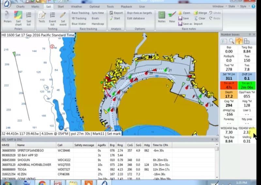Open the Event list
261x185 pixels.
[53, 18]
